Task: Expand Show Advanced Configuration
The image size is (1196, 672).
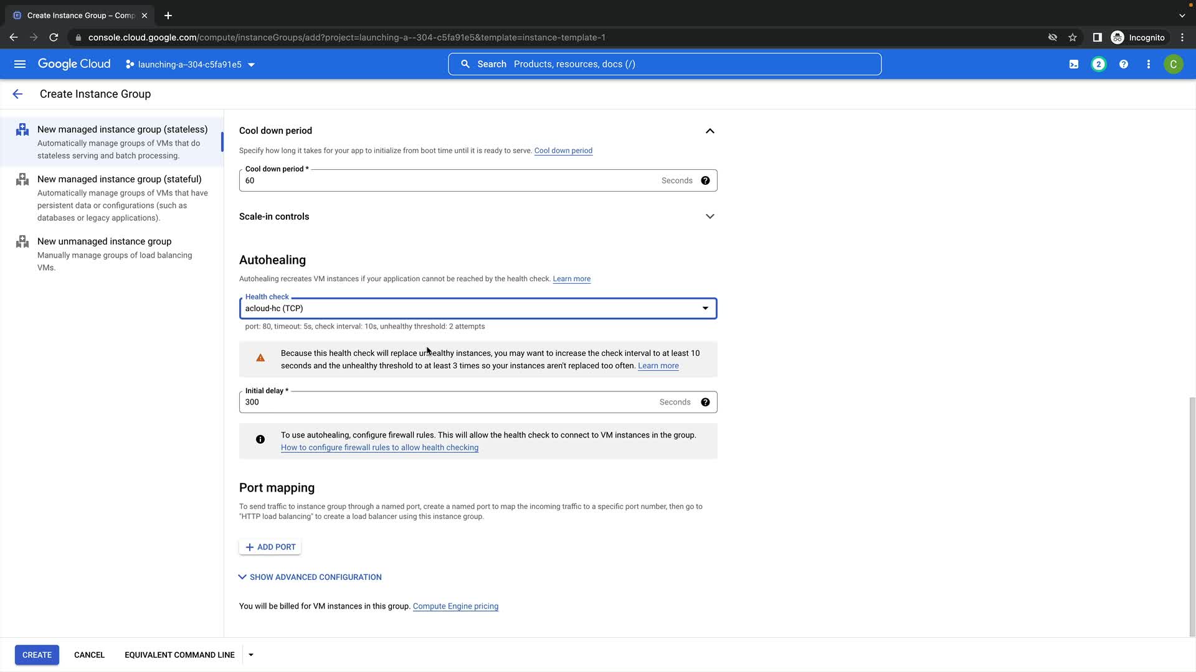Action: pos(310,577)
